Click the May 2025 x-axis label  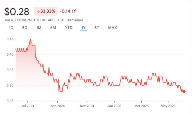click(x=168, y=105)
